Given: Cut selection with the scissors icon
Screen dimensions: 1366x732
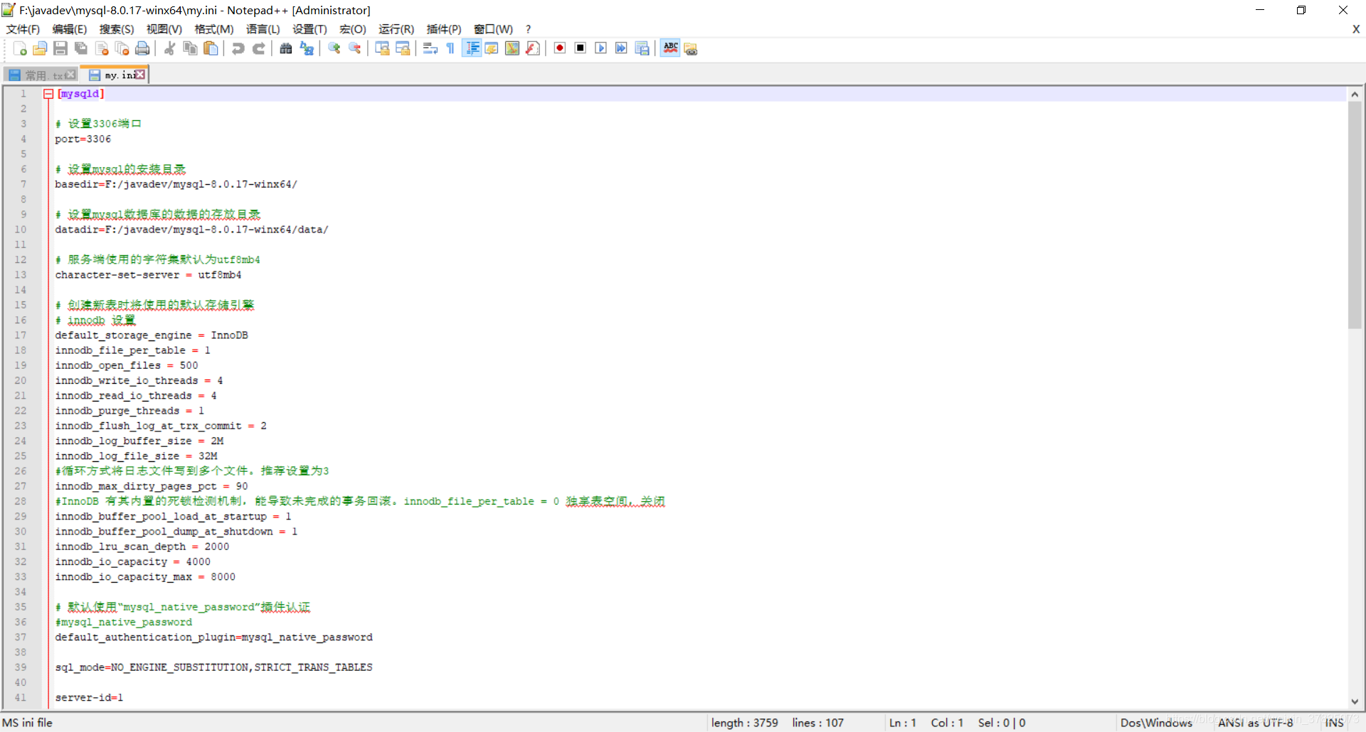Looking at the screenshot, I should pos(169,48).
